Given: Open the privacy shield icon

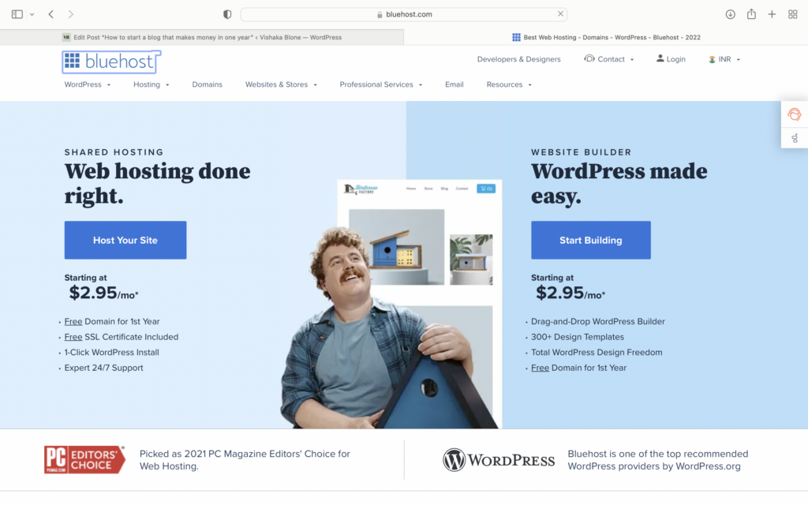Looking at the screenshot, I should click(x=227, y=14).
